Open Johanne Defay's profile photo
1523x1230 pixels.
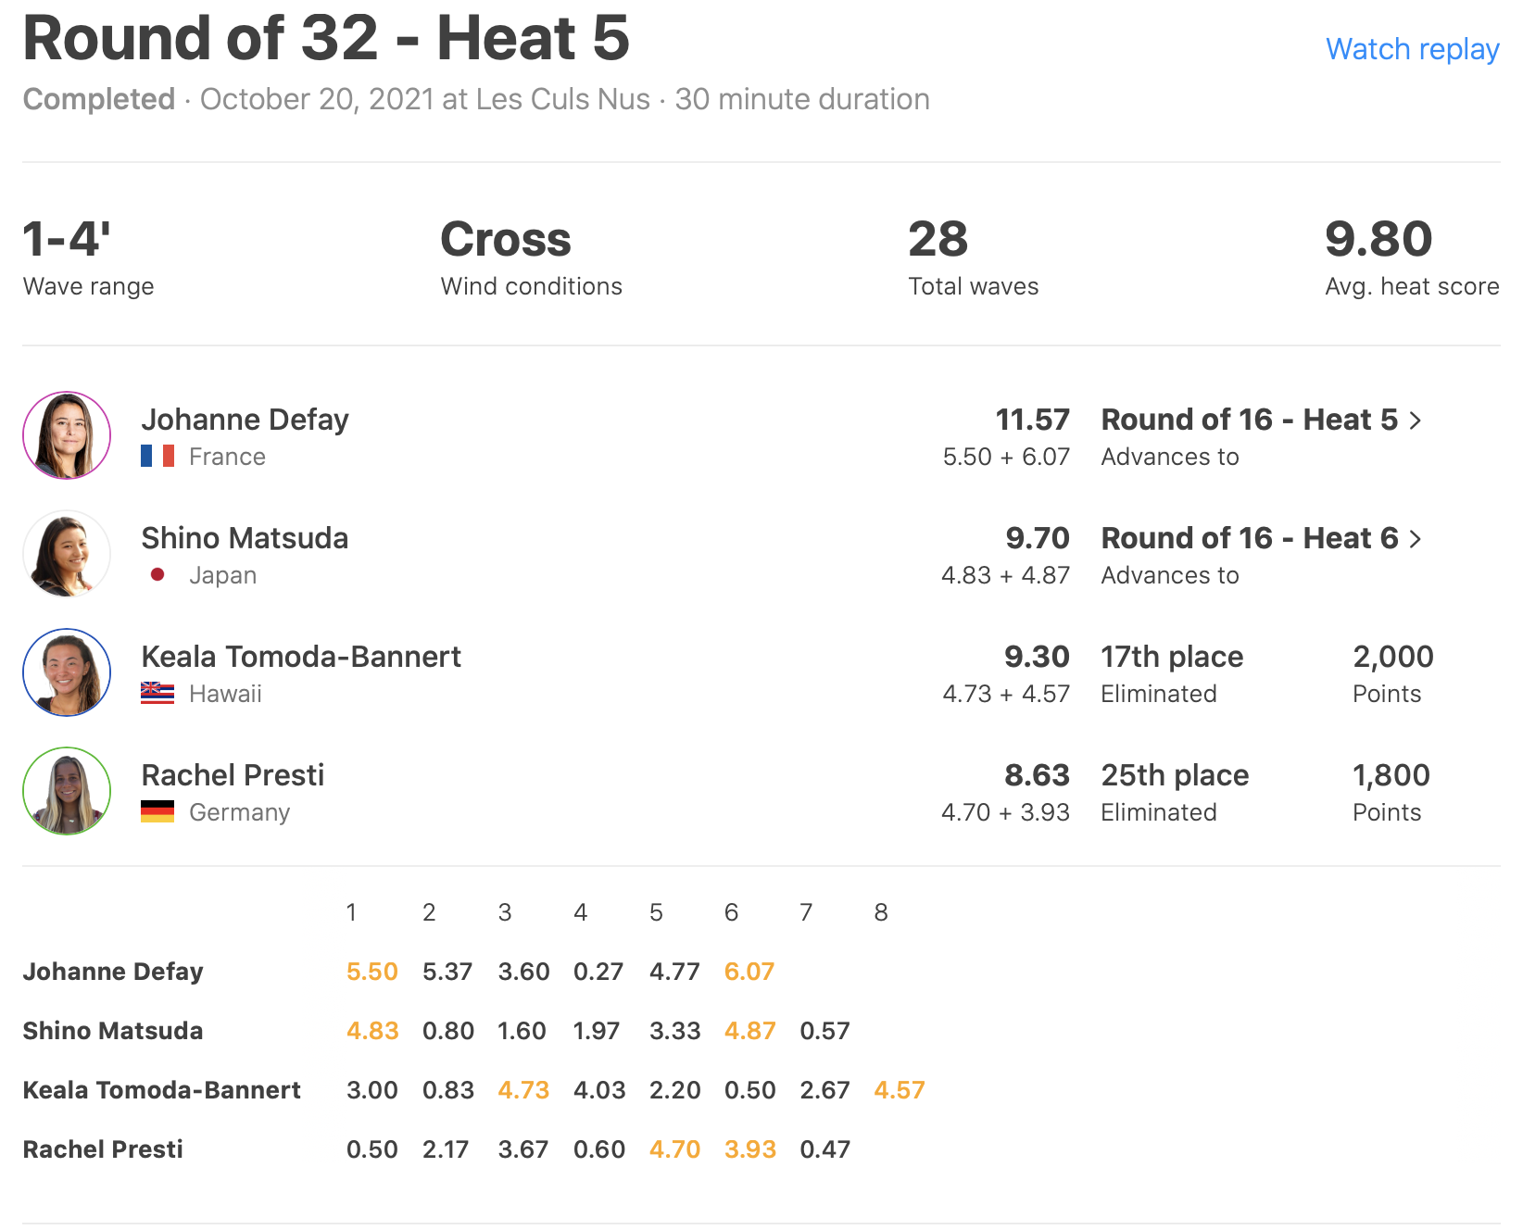click(x=67, y=435)
